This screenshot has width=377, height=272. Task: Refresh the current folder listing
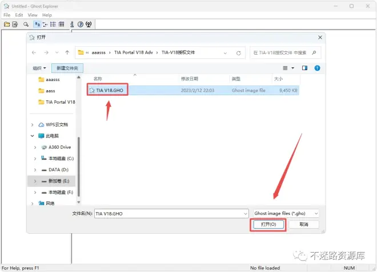(239, 53)
